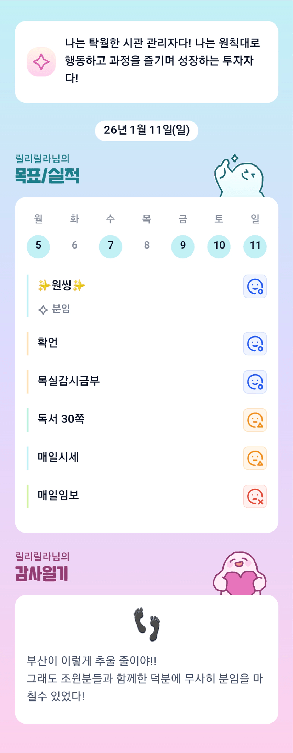Tap the pink heart-holding mascot character
Image resolution: width=293 pixels, height=753 pixels.
240,573
